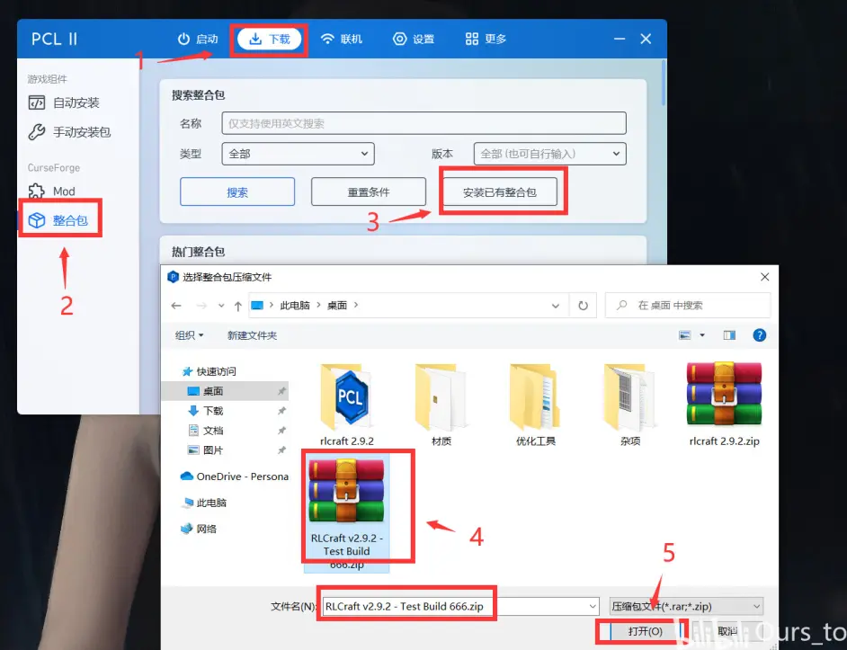This screenshot has width=847, height=650.
Task: Close the PCL II window
Action: pos(646,39)
